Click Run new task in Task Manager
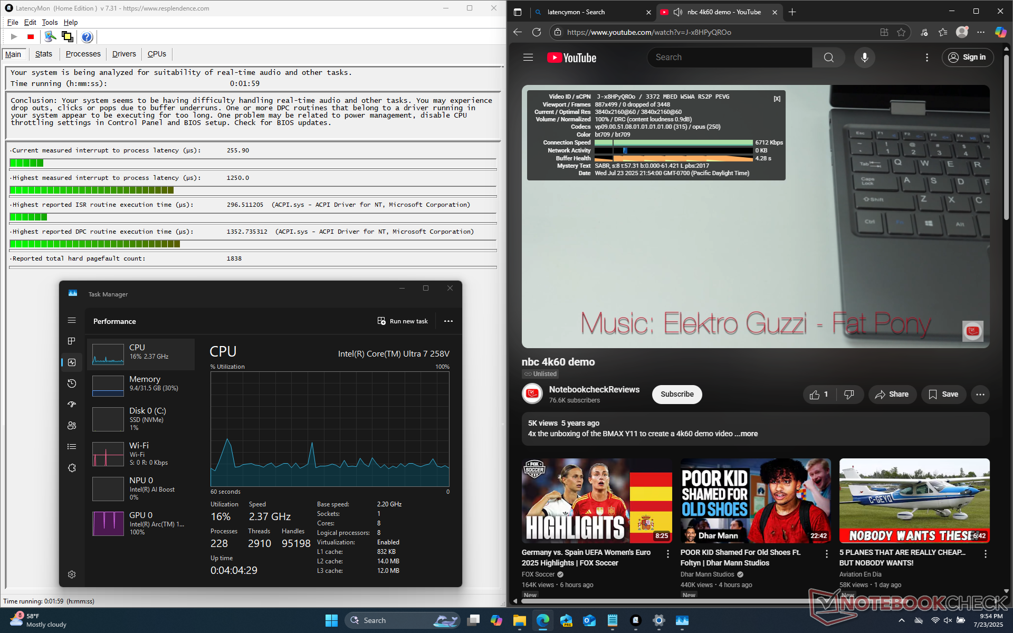Viewport: 1013px width, 633px height. click(403, 321)
